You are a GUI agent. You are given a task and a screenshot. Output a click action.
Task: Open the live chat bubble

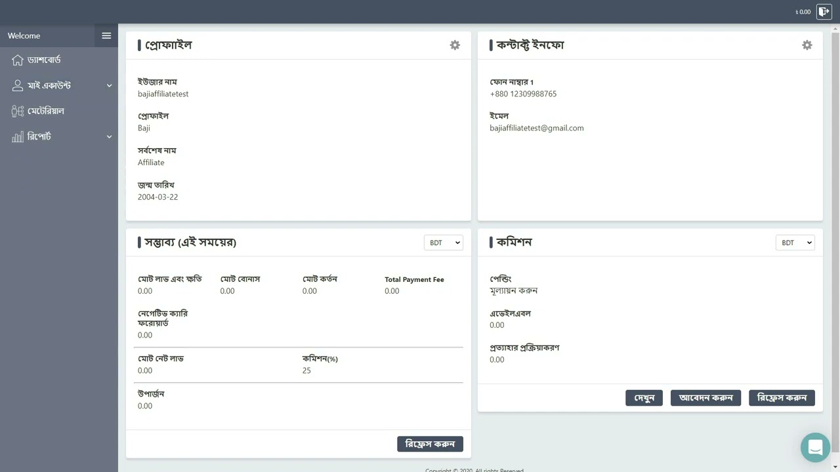point(815,448)
